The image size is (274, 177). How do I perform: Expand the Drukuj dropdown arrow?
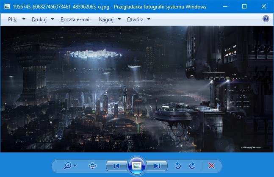[52, 19]
